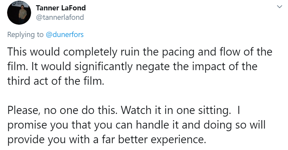Open the @tannerlafond handle link
This screenshot has height=150, width=288.
[60, 17]
